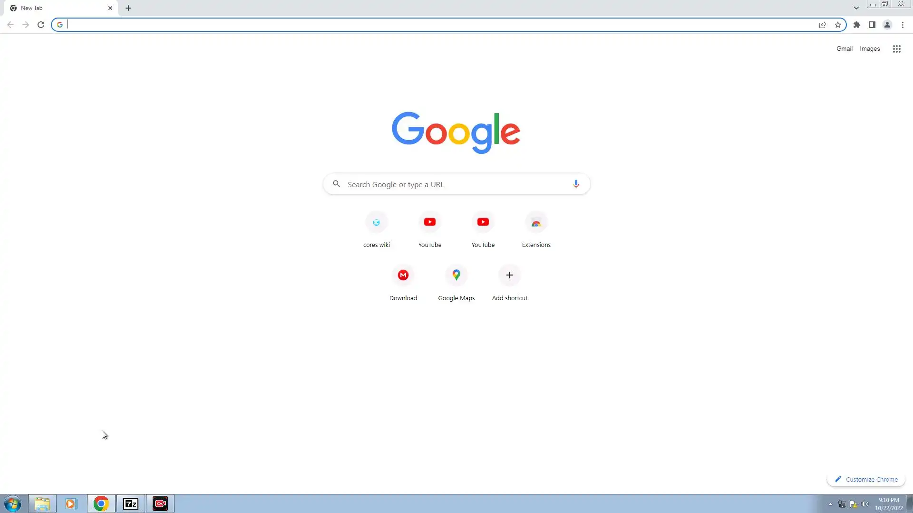Click the Google search box
This screenshot has width=913, height=513.
click(x=456, y=184)
